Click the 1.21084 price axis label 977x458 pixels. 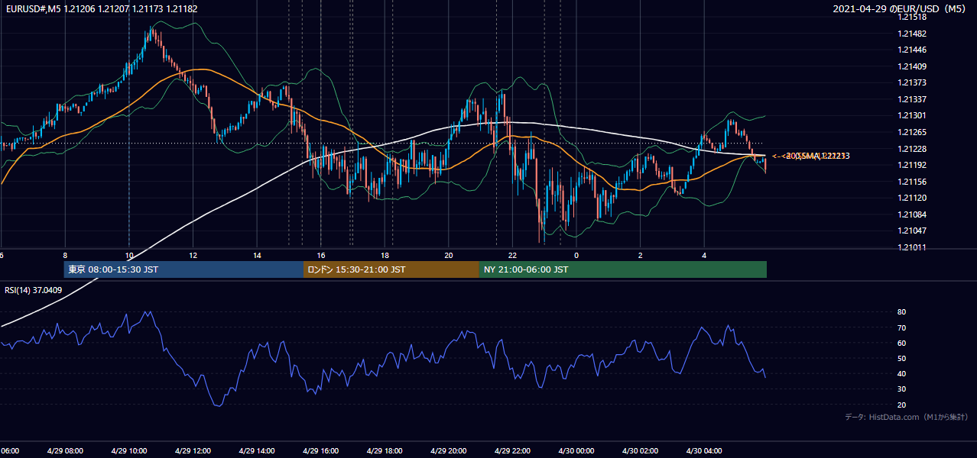click(913, 214)
